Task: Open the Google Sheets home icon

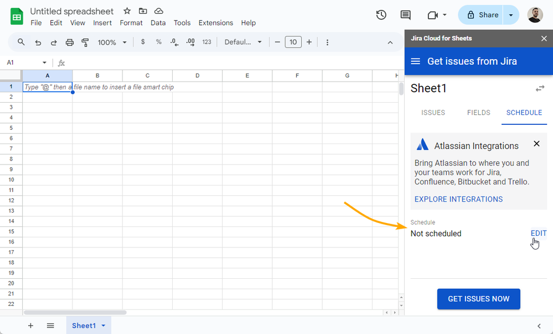Action: (17, 17)
